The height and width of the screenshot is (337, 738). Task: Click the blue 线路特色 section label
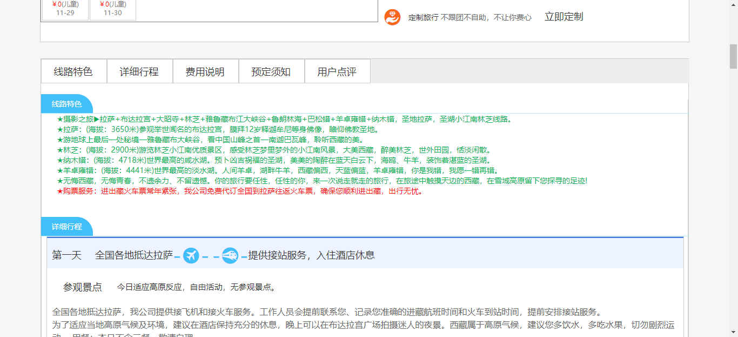click(x=66, y=104)
